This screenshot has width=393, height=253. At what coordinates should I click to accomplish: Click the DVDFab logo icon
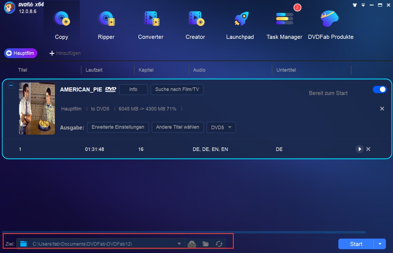click(10, 8)
